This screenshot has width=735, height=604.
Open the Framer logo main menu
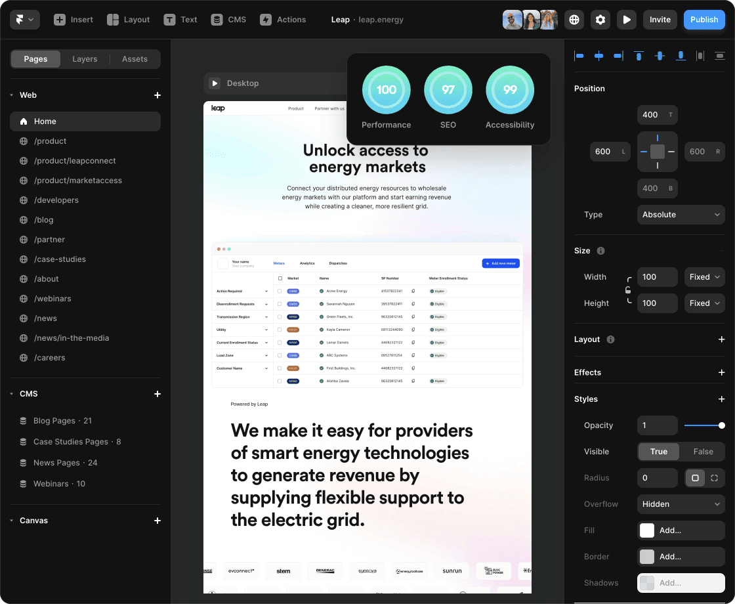tap(25, 20)
